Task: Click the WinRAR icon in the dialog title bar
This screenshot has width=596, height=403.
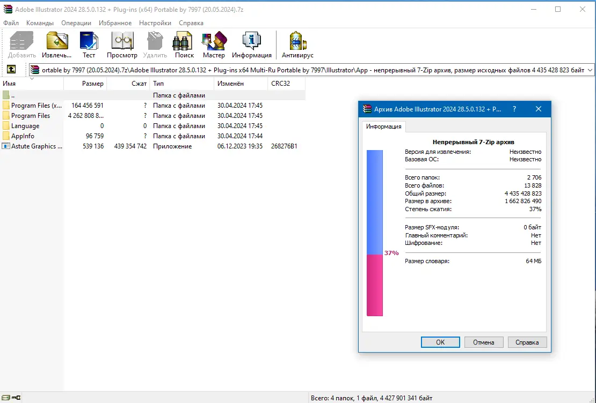Action: click(x=367, y=109)
